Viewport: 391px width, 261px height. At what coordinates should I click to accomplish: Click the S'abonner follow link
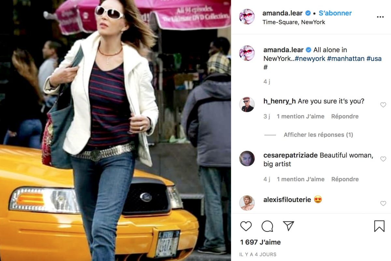click(x=335, y=13)
